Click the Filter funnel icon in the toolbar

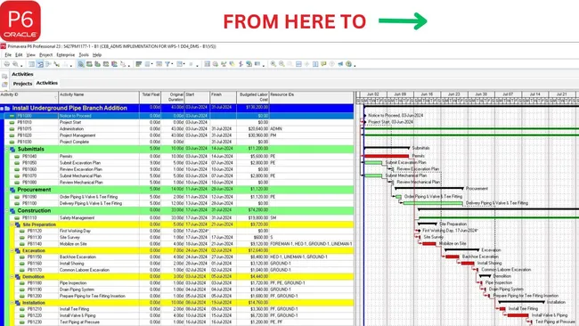click(167, 64)
